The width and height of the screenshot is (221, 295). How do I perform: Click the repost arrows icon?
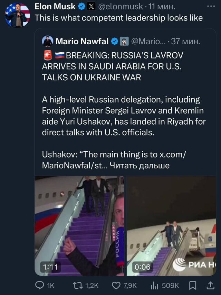tap(78, 285)
